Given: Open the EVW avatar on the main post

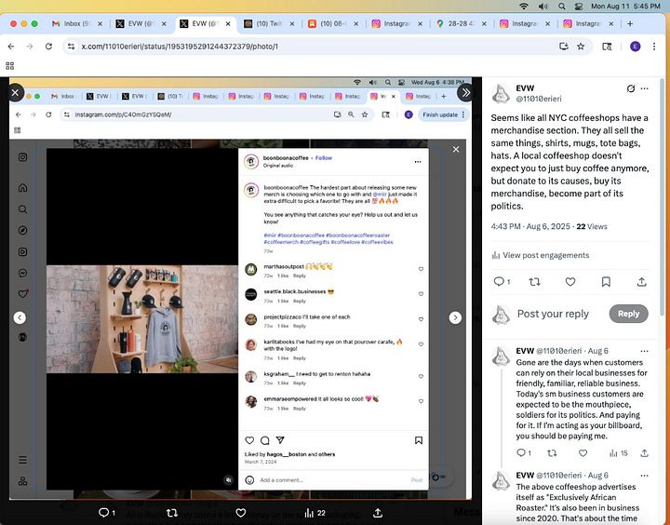Looking at the screenshot, I should pos(501,94).
